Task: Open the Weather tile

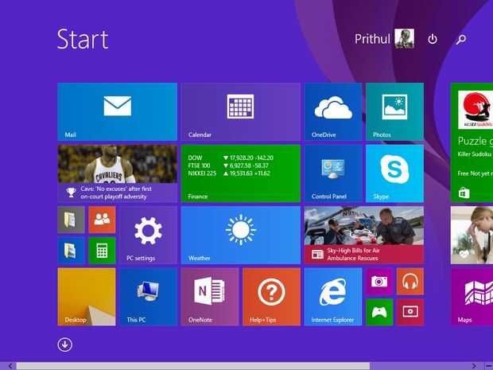Action: (240, 235)
